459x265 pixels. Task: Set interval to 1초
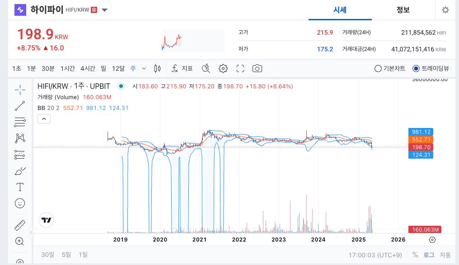tap(17, 69)
